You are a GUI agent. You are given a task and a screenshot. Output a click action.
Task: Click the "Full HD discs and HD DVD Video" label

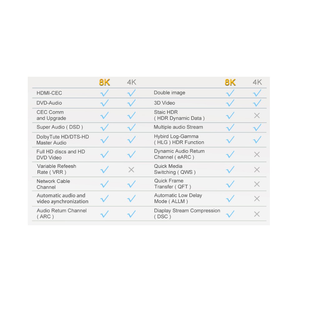pyautogui.click(x=61, y=154)
